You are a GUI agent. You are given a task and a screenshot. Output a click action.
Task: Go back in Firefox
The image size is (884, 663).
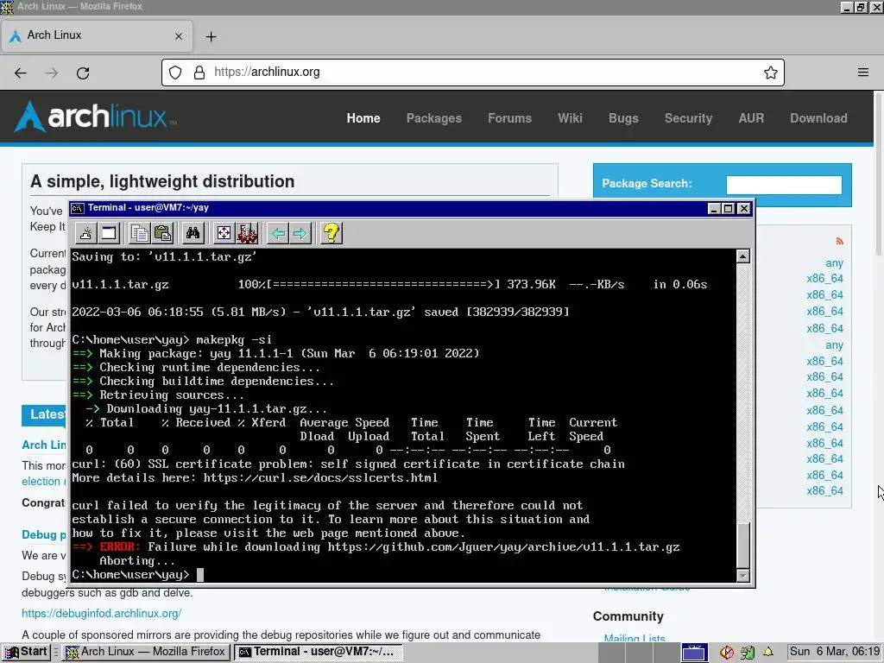click(x=21, y=73)
